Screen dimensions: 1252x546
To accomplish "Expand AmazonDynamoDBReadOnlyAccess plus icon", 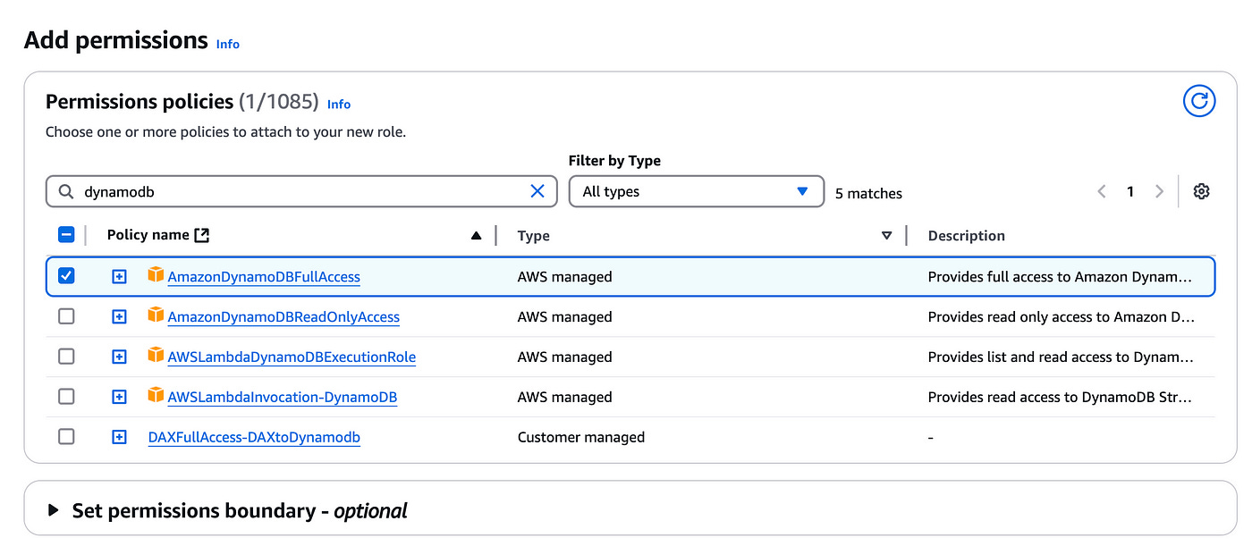I will coord(119,316).
